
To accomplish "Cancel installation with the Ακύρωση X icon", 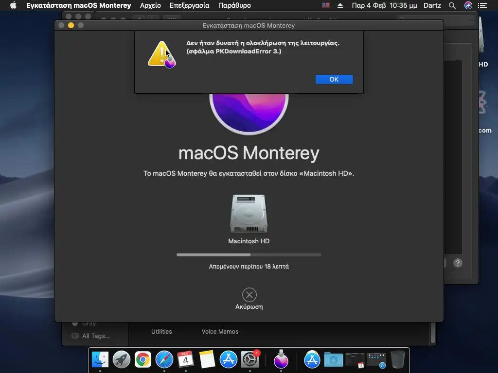I will (x=249, y=295).
